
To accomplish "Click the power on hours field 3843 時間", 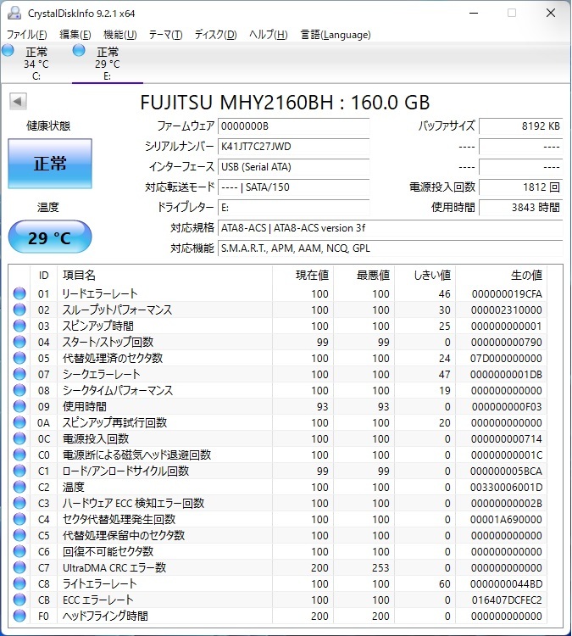I will point(521,207).
